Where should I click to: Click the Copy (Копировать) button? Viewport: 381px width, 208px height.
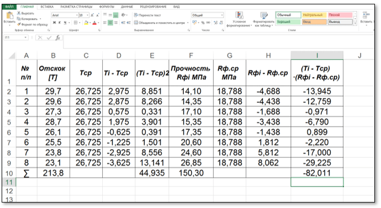pos(27,19)
